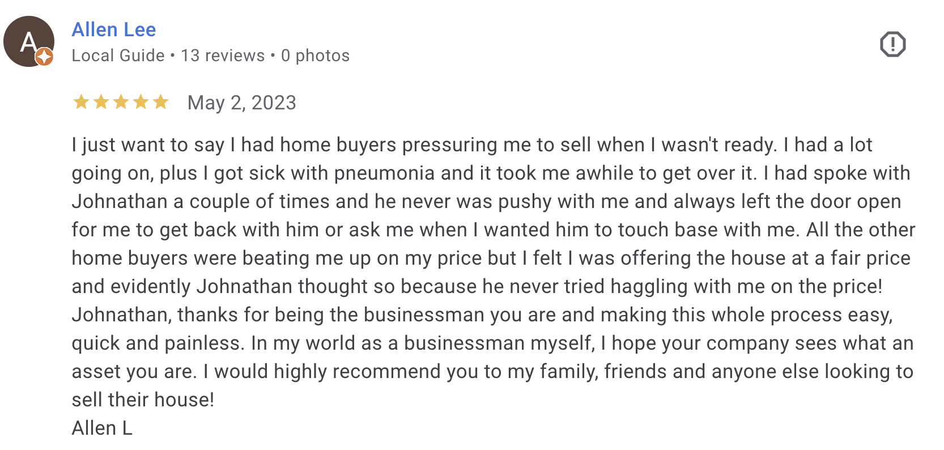Click the 0 photos text
Image resolution: width=944 pixels, height=450 pixels.
click(x=315, y=56)
